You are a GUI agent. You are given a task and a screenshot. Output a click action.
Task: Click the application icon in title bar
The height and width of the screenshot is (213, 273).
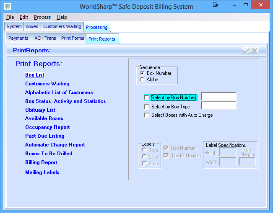[x=7, y=6]
